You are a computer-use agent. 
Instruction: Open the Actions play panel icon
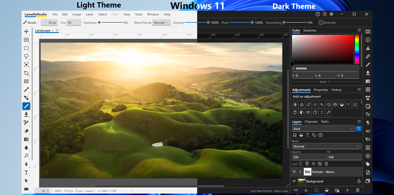368,156
